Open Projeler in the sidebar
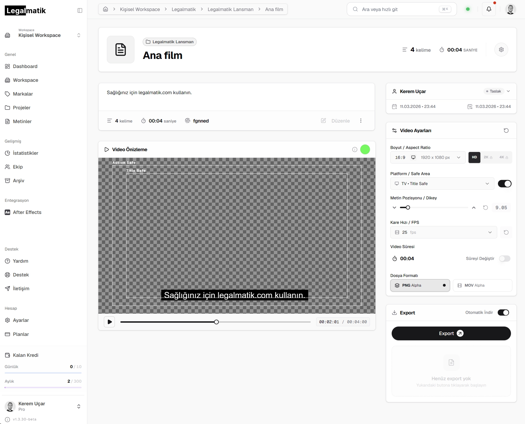The image size is (525, 424). tap(21, 108)
